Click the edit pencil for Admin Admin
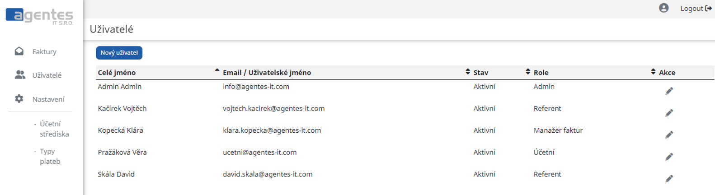This screenshot has width=715, height=195. click(669, 91)
